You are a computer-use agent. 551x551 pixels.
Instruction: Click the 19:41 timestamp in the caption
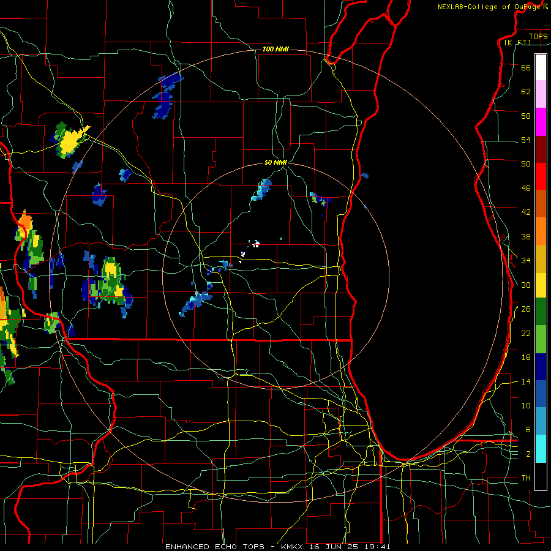coord(378,547)
